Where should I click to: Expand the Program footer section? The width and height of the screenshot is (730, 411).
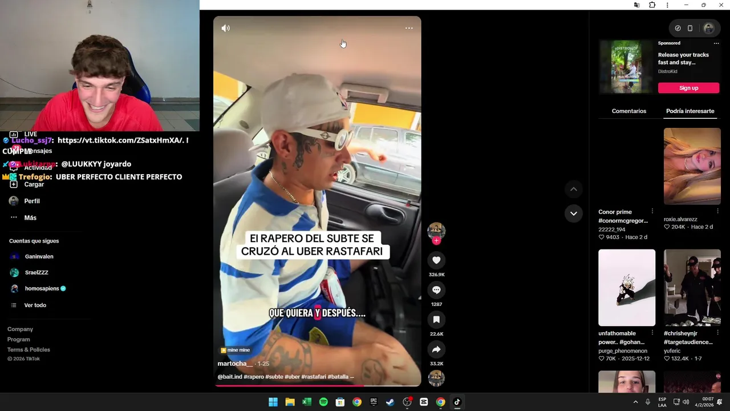click(19, 340)
